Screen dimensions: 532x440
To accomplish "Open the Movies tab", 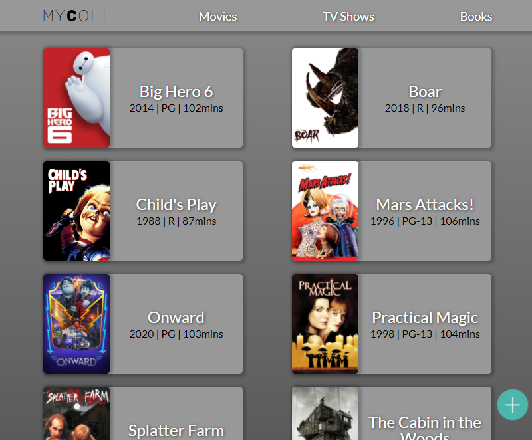I will pyautogui.click(x=218, y=16).
